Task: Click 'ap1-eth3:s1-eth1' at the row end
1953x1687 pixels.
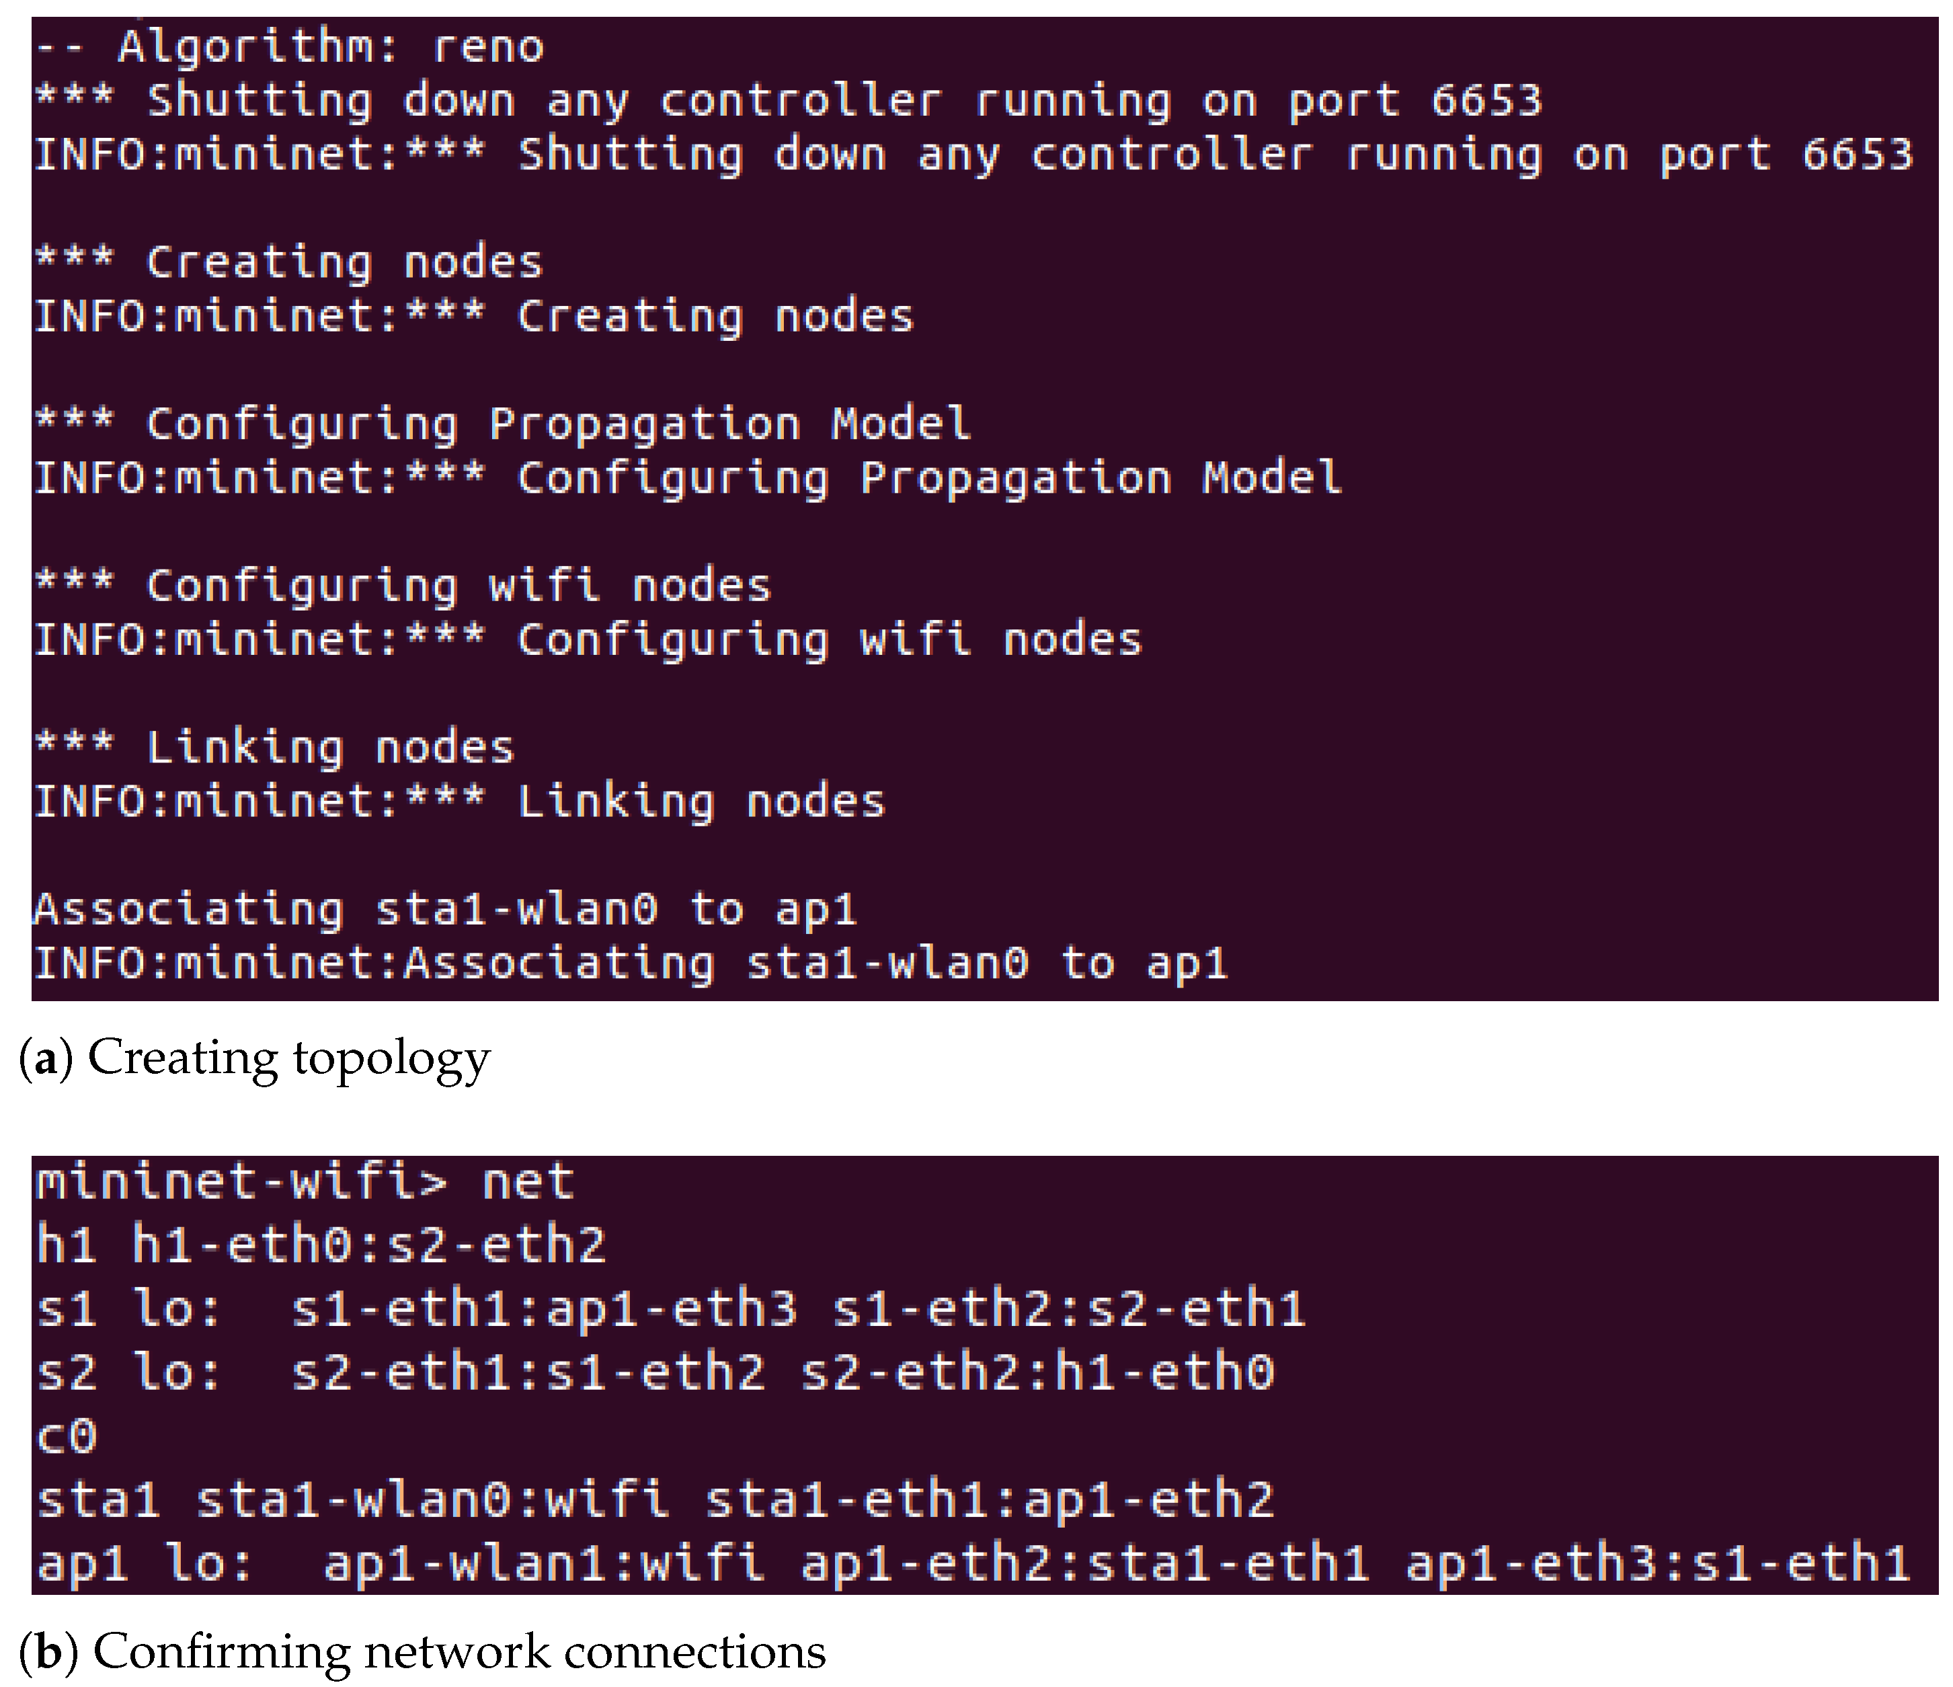Action: click(x=1657, y=1563)
